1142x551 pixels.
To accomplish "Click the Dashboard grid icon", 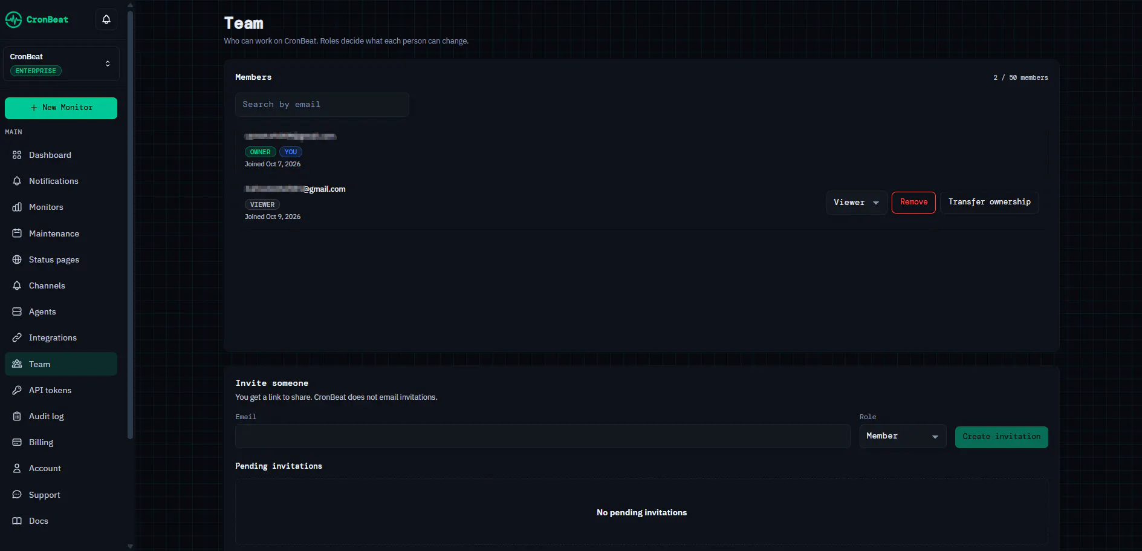I will [17, 155].
